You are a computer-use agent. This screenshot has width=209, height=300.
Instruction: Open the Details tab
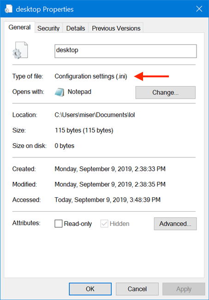click(x=76, y=28)
